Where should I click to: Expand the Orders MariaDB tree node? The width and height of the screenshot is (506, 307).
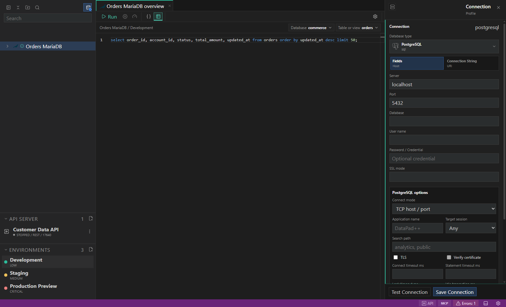pyautogui.click(x=7, y=46)
